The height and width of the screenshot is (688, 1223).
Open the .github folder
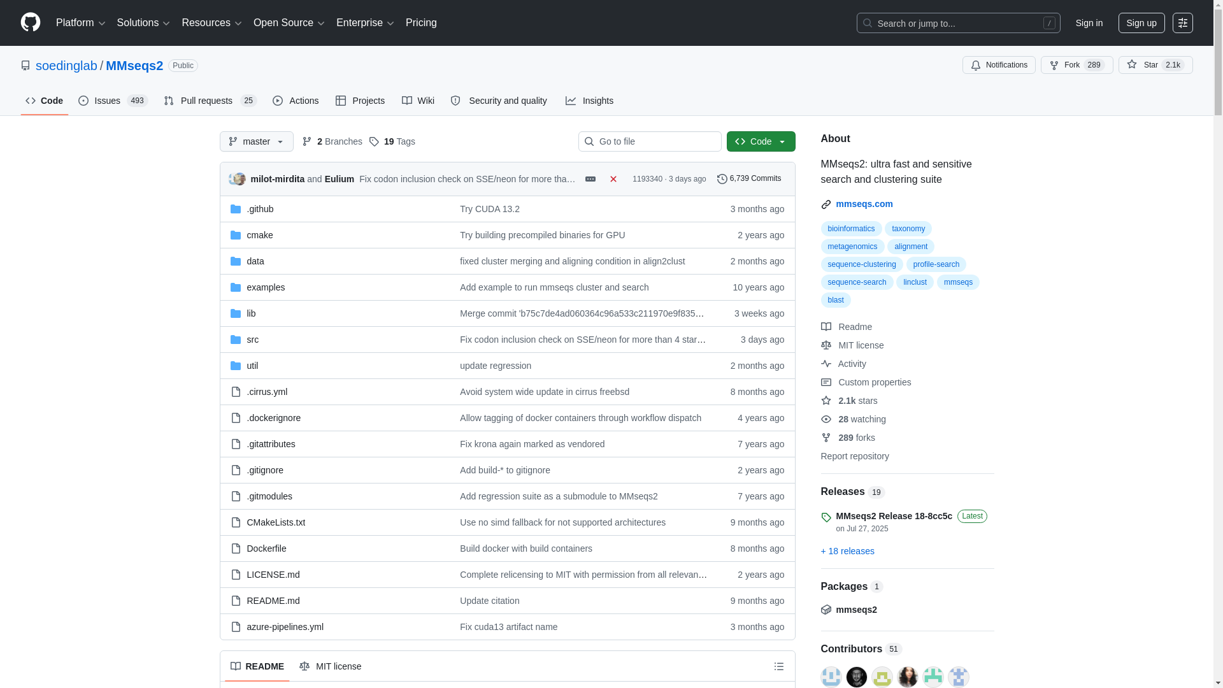click(x=260, y=209)
